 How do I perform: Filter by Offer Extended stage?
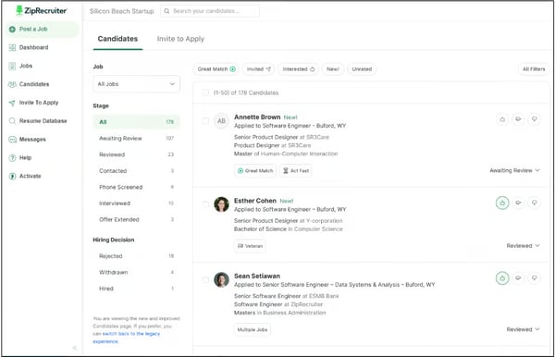coord(136,219)
